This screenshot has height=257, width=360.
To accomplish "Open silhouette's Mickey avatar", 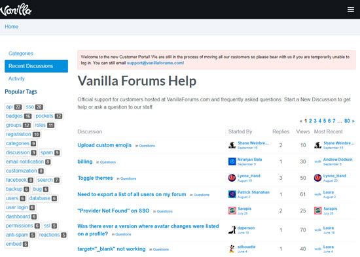I will click(x=232, y=249).
